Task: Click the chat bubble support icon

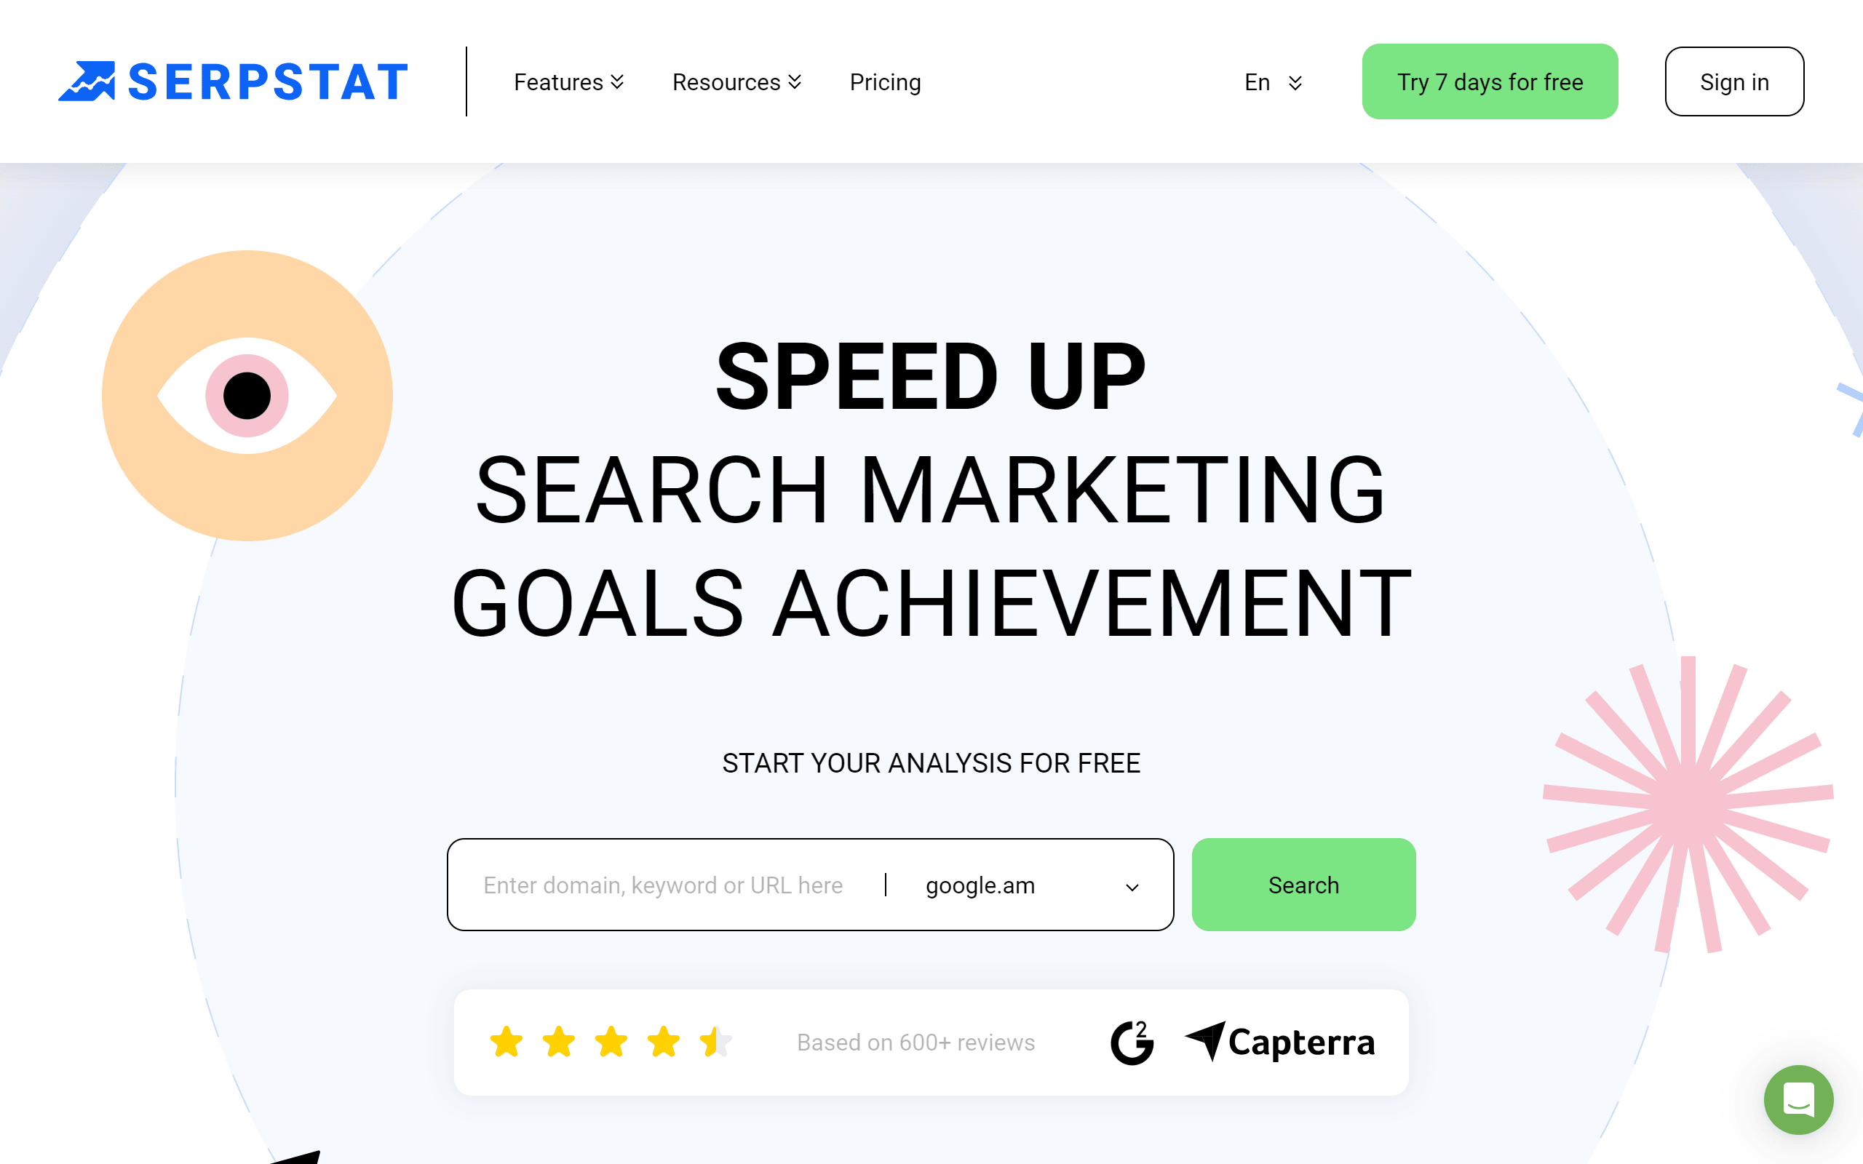Action: coord(1799,1100)
